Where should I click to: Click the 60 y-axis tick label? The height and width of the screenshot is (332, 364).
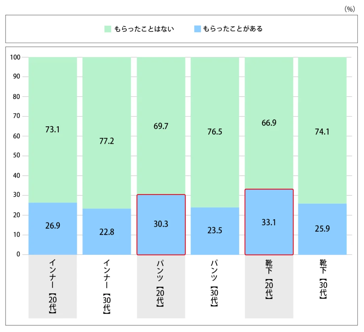pyautogui.click(x=16, y=136)
